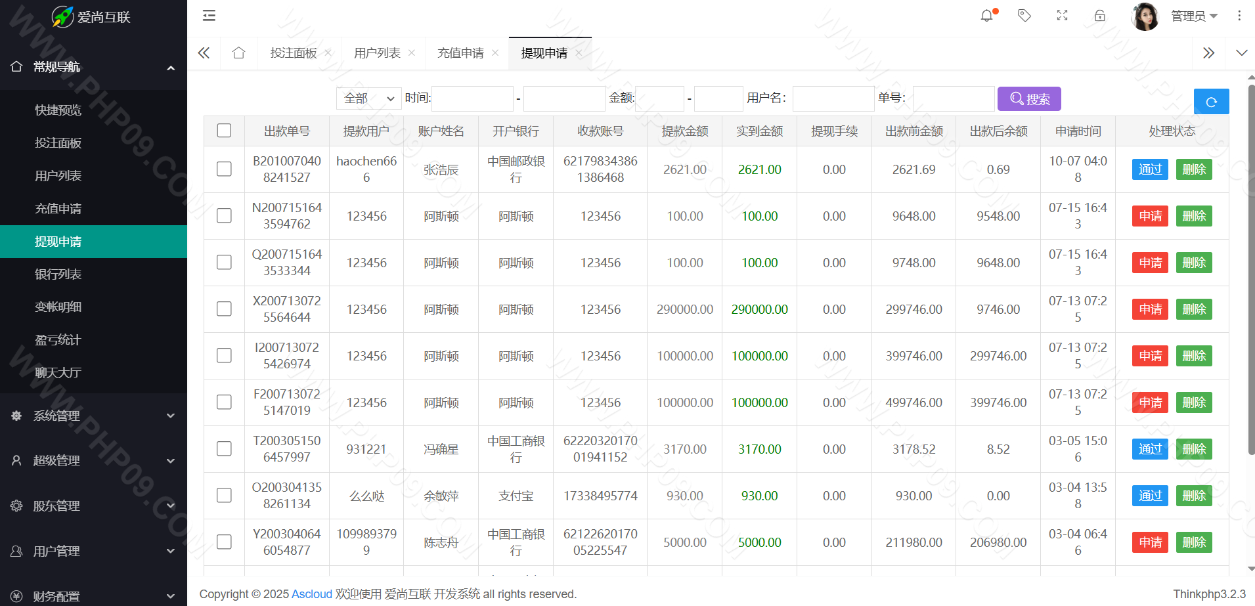Open the tag icon in header
Image resolution: width=1255 pixels, height=606 pixels.
pyautogui.click(x=1024, y=16)
